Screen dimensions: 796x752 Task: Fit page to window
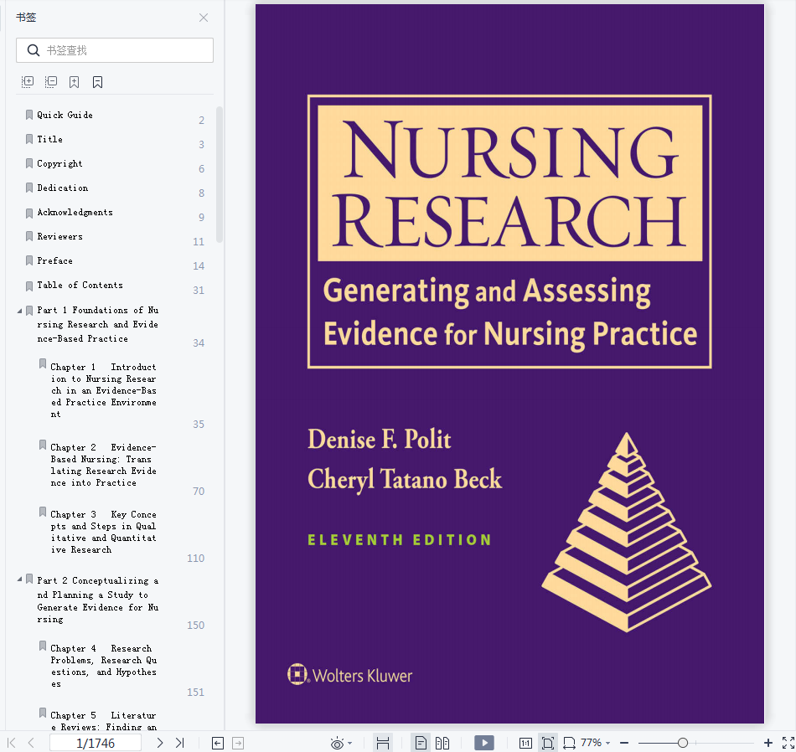tap(548, 743)
